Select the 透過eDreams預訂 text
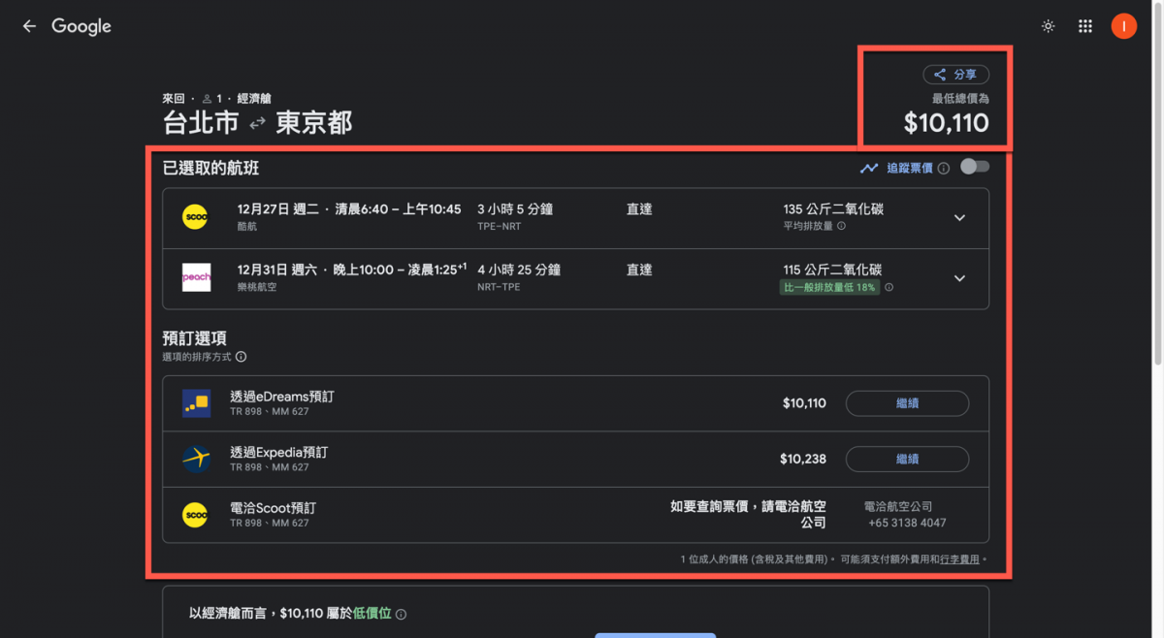The width and height of the screenshot is (1164, 638). tap(281, 398)
